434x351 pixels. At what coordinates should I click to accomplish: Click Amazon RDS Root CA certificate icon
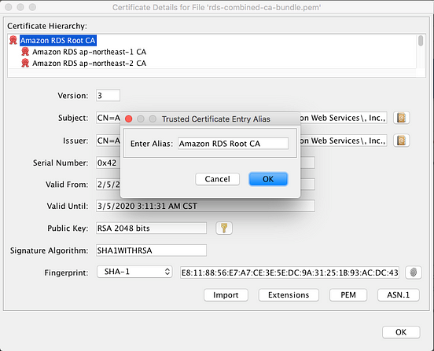pyautogui.click(x=13, y=40)
